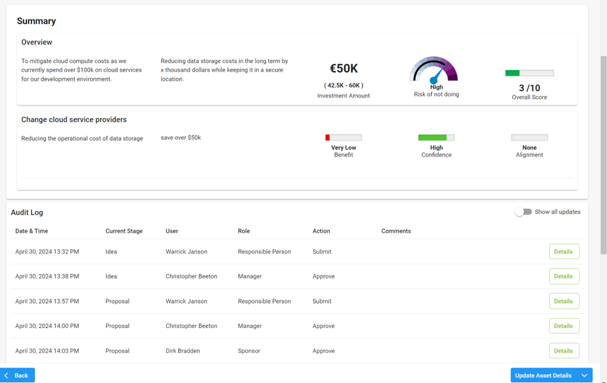The height and width of the screenshot is (383, 607).
Task: Click the Date & Time column header
Action: pos(32,231)
